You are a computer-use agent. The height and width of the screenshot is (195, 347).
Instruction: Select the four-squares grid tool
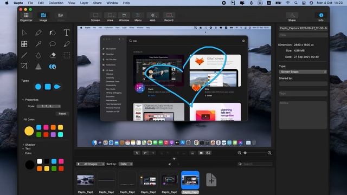click(24, 44)
